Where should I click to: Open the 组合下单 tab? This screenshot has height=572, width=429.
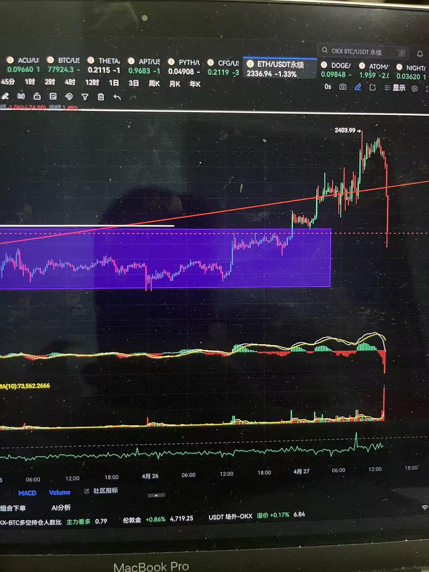point(13,508)
